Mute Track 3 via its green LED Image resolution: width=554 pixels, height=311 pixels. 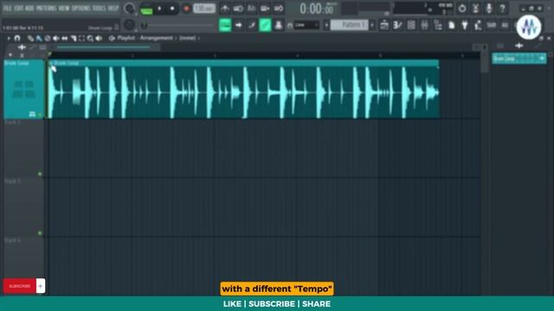(40, 232)
